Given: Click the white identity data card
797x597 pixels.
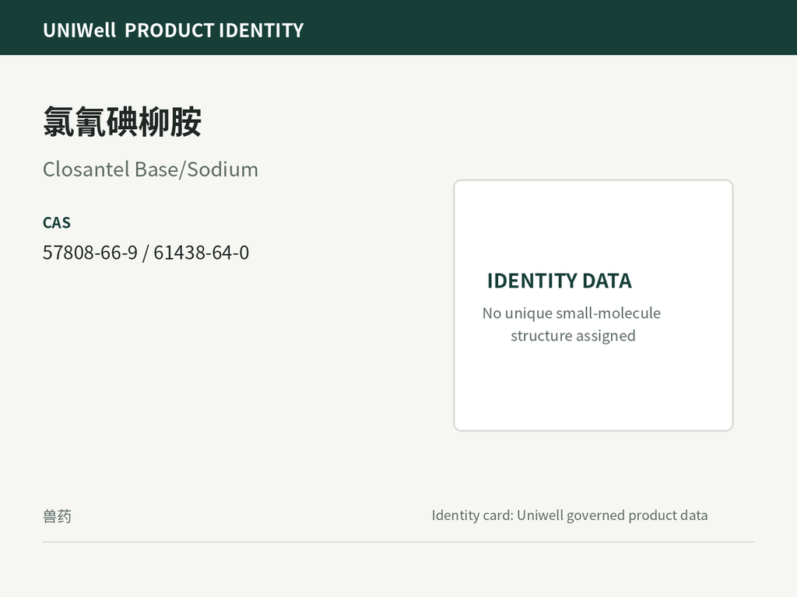Looking at the screenshot, I should point(593,305).
